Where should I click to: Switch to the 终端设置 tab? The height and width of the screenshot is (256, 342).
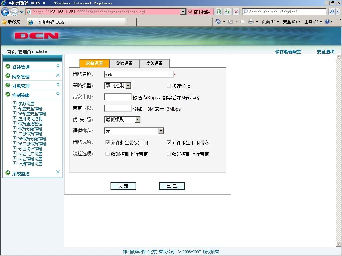124,63
